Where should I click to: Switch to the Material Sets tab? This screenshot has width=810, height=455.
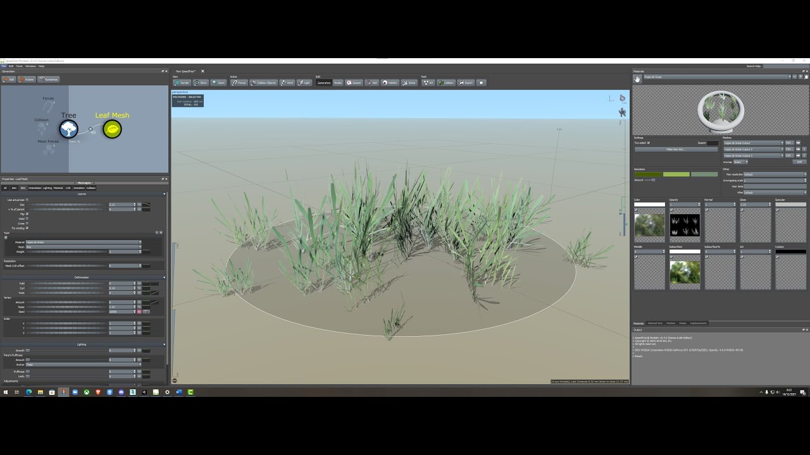(655, 323)
